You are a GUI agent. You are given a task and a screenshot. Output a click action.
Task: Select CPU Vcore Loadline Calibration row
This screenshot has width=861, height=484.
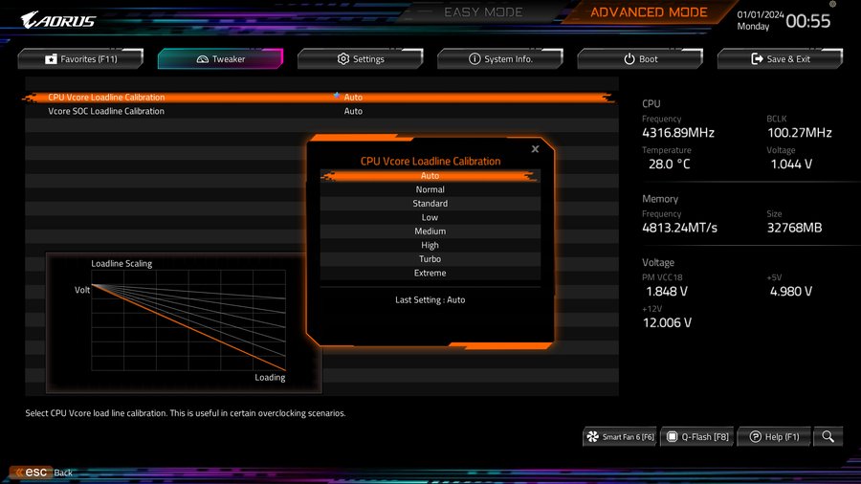319,98
